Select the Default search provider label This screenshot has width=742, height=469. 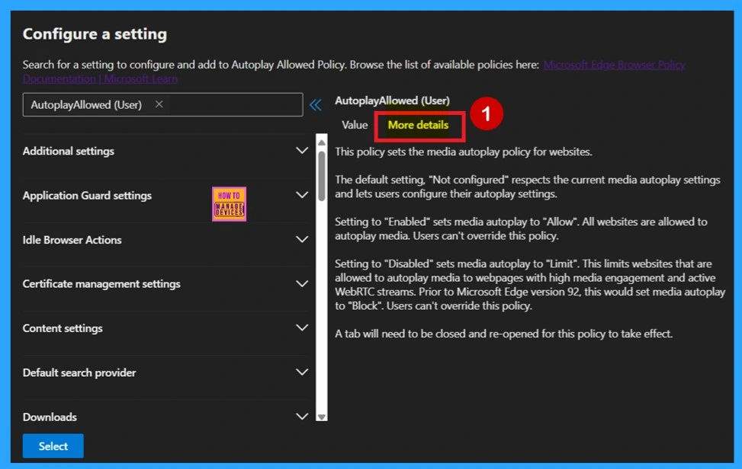coord(79,372)
